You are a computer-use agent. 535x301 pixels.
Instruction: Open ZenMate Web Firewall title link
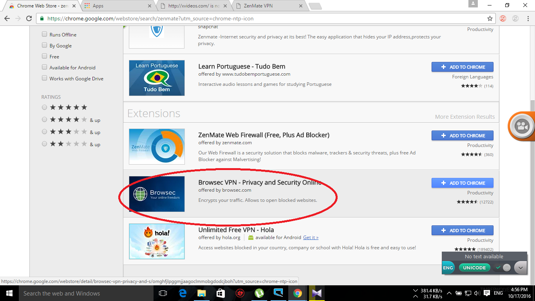264,135
